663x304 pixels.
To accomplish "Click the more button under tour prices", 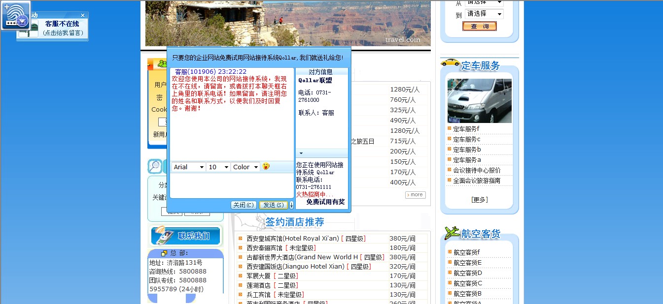I will (415, 195).
